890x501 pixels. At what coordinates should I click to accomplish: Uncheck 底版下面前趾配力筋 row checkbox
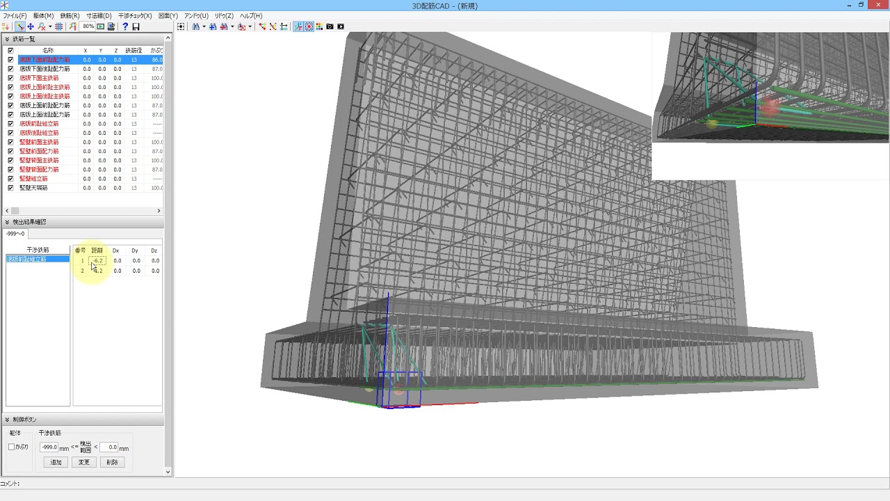(x=10, y=60)
